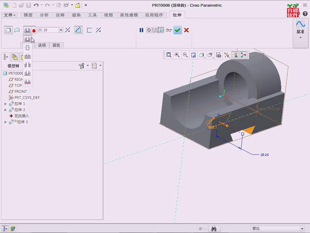Expand the 拉伸 3 tree node
The height and width of the screenshot is (233, 310).
(5, 122)
